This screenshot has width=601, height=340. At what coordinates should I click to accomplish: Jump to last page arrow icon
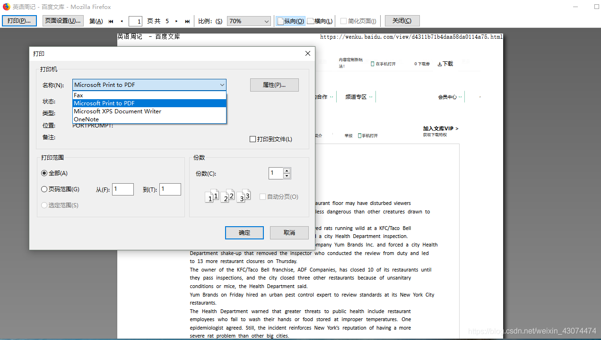(188, 21)
